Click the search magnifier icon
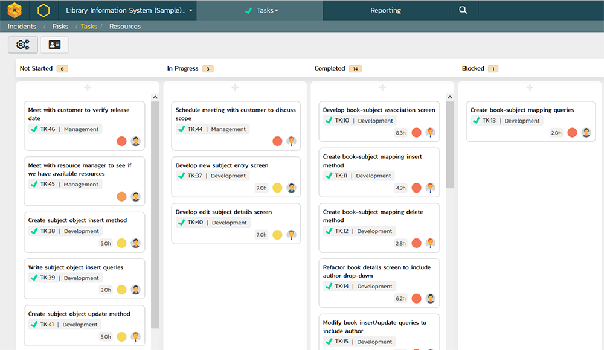604x350 pixels. tap(463, 10)
